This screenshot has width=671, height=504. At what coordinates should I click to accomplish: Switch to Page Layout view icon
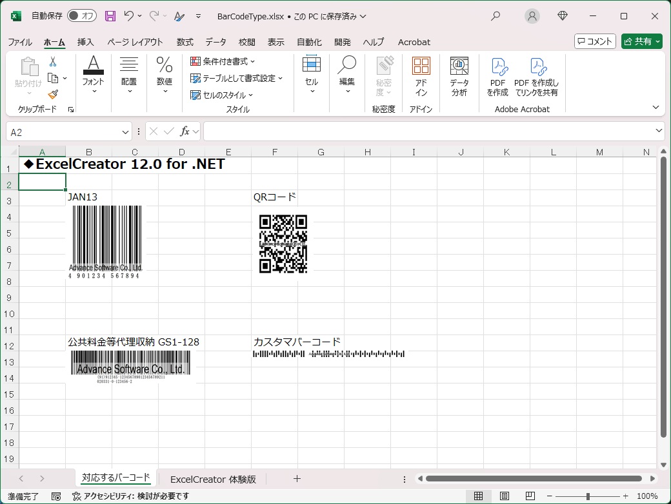coord(505,496)
